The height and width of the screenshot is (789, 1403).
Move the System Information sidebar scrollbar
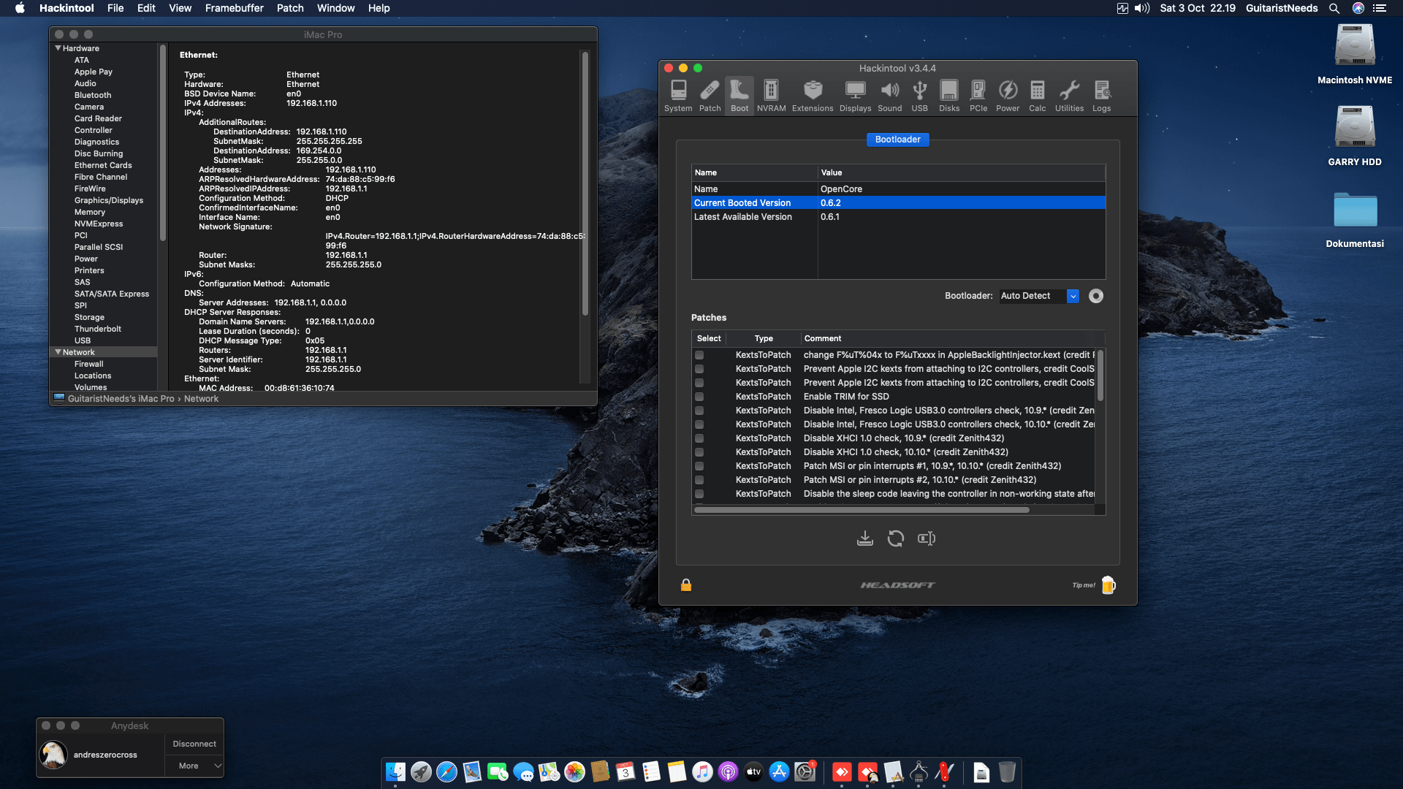click(x=162, y=142)
